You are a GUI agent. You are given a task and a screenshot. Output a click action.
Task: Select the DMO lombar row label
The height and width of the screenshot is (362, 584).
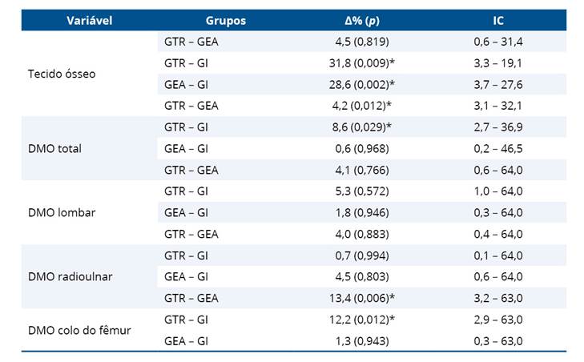[58, 213]
